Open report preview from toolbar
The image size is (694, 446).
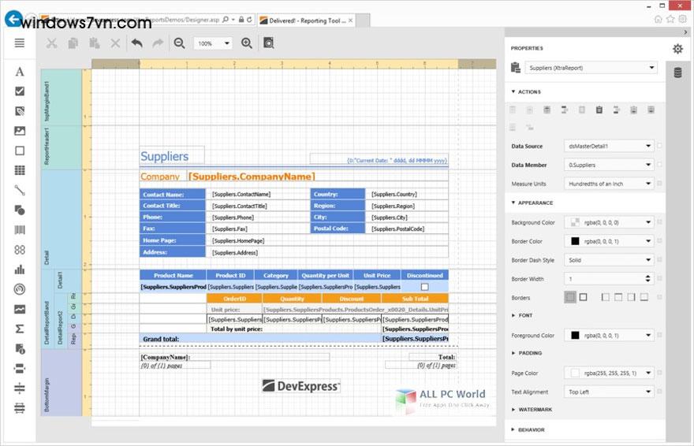click(268, 43)
